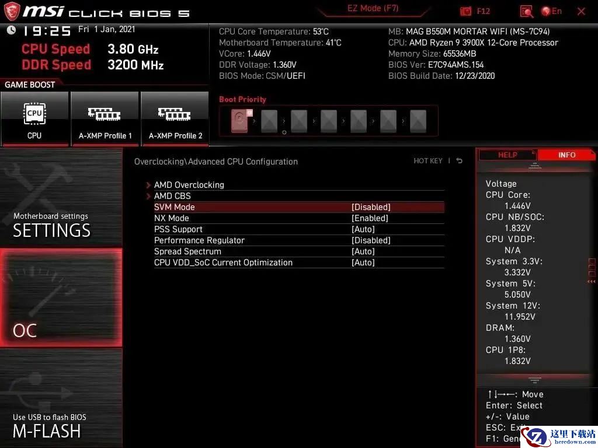The height and width of the screenshot is (448, 598).
Task: Enable CPU Game Boost
Action: point(34,118)
